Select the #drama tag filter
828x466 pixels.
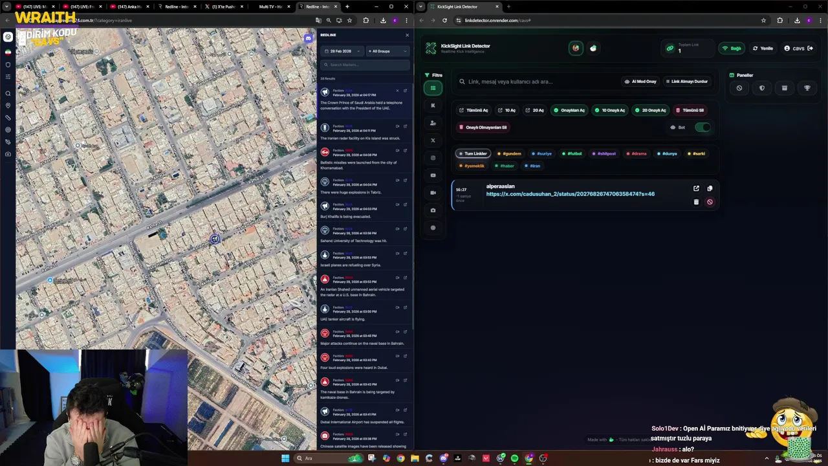tap(637, 153)
